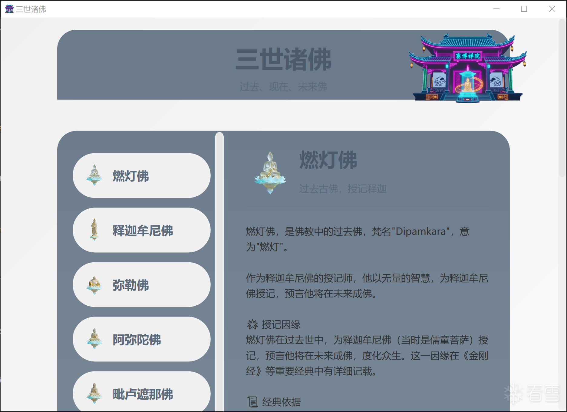Click the 过去古佛，授记释迦 subtitle
Image resolution: width=567 pixels, height=412 pixels.
[343, 189]
